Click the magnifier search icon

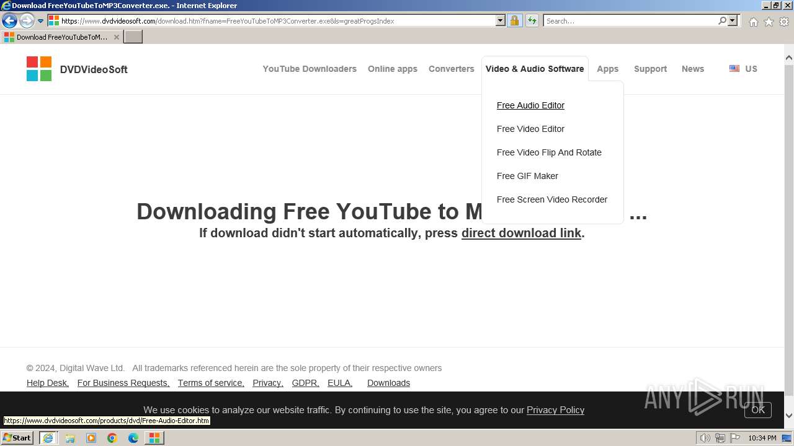pyautogui.click(x=722, y=20)
